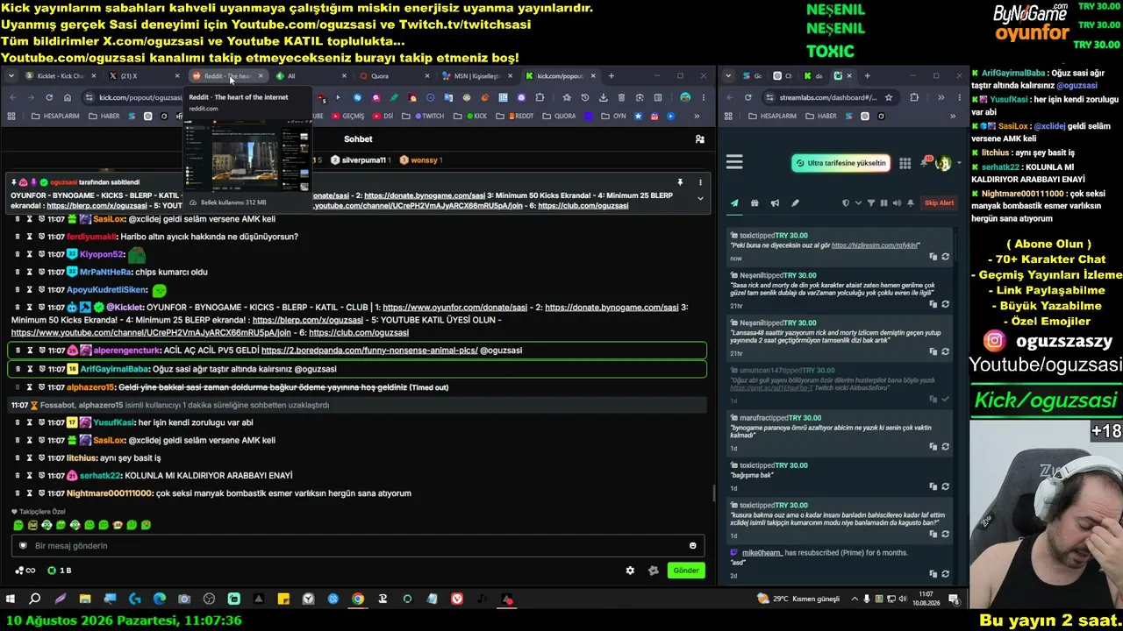Select the gift icon tab in Streamlabs
The height and width of the screenshot is (631, 1123).
[755, 203]
